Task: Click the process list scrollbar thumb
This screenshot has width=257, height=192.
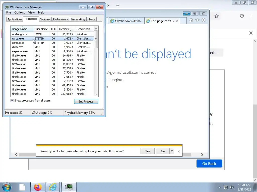Action: [96, 39]
